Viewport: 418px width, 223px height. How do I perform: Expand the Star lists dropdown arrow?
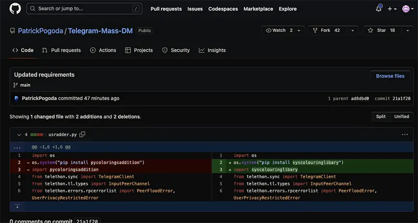pyautogui.click(x=408, y=31)
